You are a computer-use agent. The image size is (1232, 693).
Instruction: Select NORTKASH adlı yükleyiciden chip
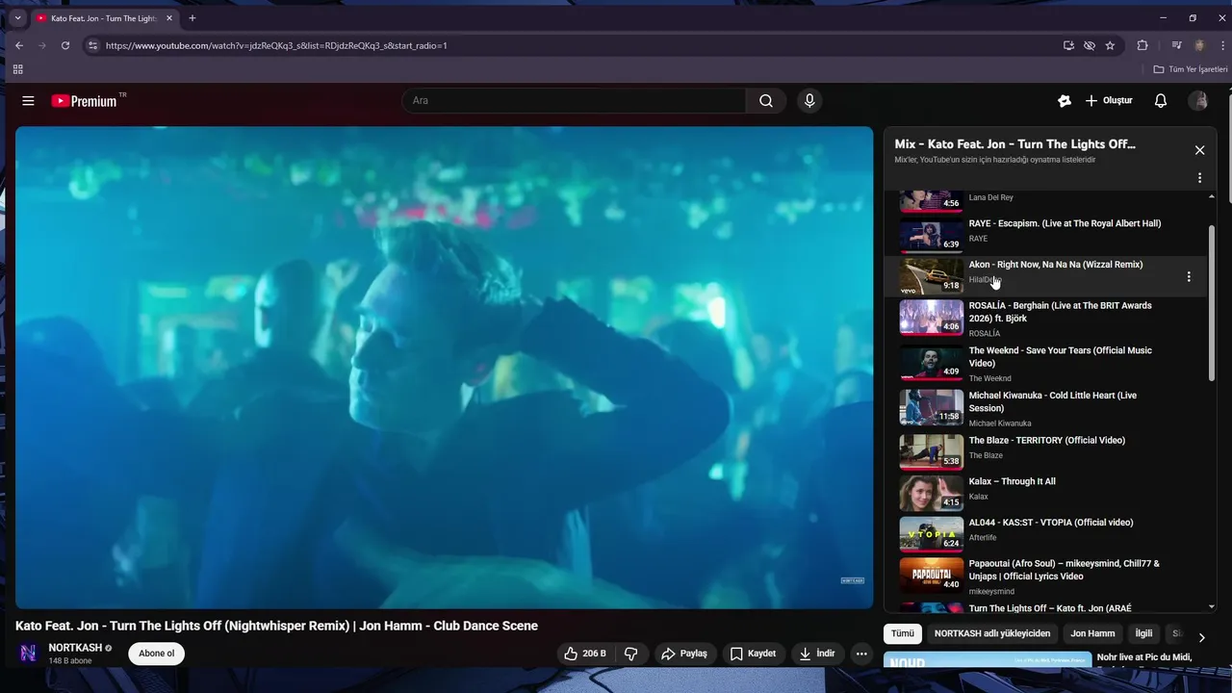991,633
